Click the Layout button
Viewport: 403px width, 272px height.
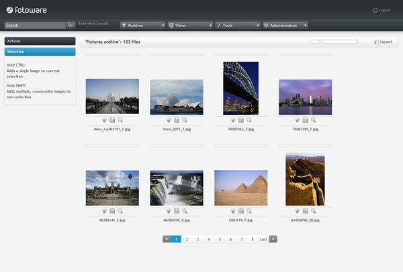coord(384,42)
